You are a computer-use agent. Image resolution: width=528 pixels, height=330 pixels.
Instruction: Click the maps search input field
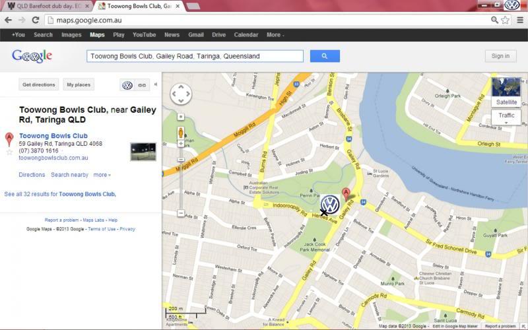coord(195,56)
